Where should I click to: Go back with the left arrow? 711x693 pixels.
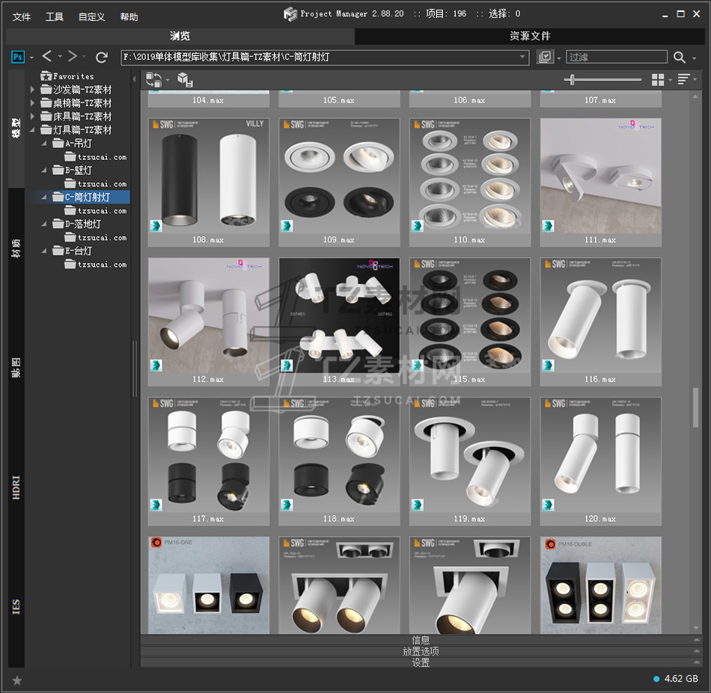(47, 57)
